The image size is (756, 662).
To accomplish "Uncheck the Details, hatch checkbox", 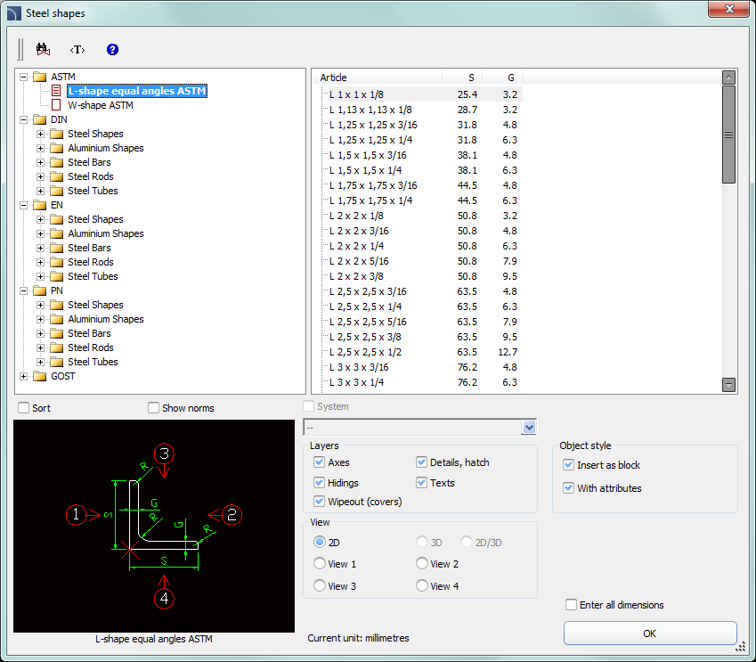I will coord(421,462).
